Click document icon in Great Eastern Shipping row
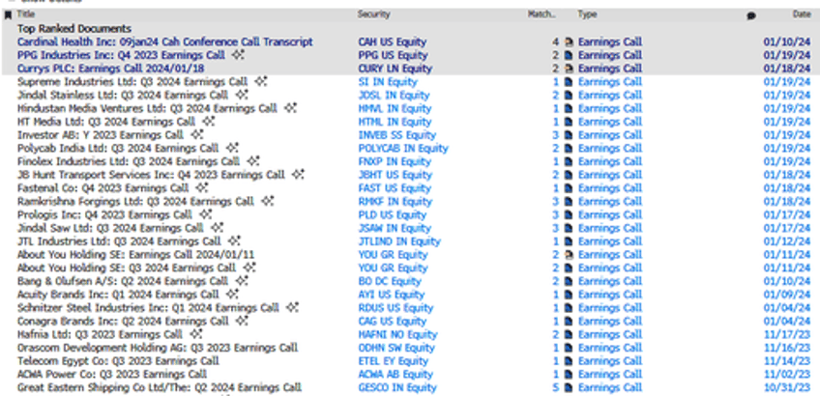This screenshot has width=820, height=396. [569, 387]
